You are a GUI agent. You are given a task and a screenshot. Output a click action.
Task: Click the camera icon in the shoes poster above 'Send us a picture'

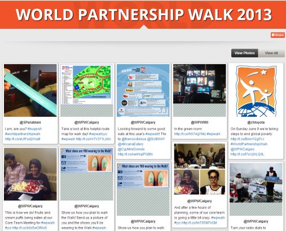tap(64, 156)
